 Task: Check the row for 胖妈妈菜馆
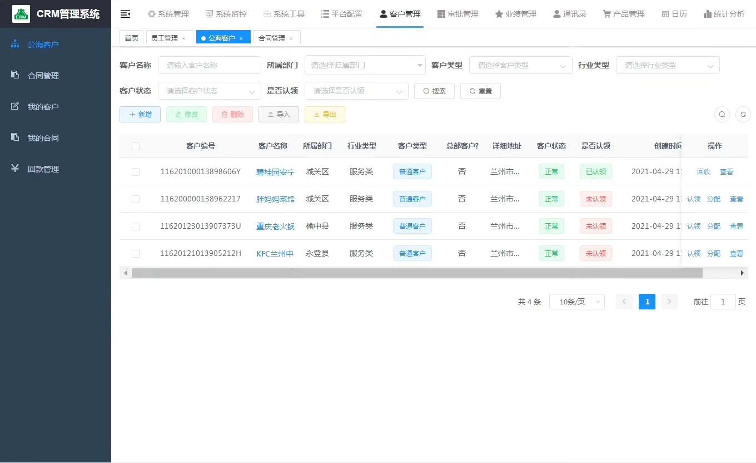point(136,199)
